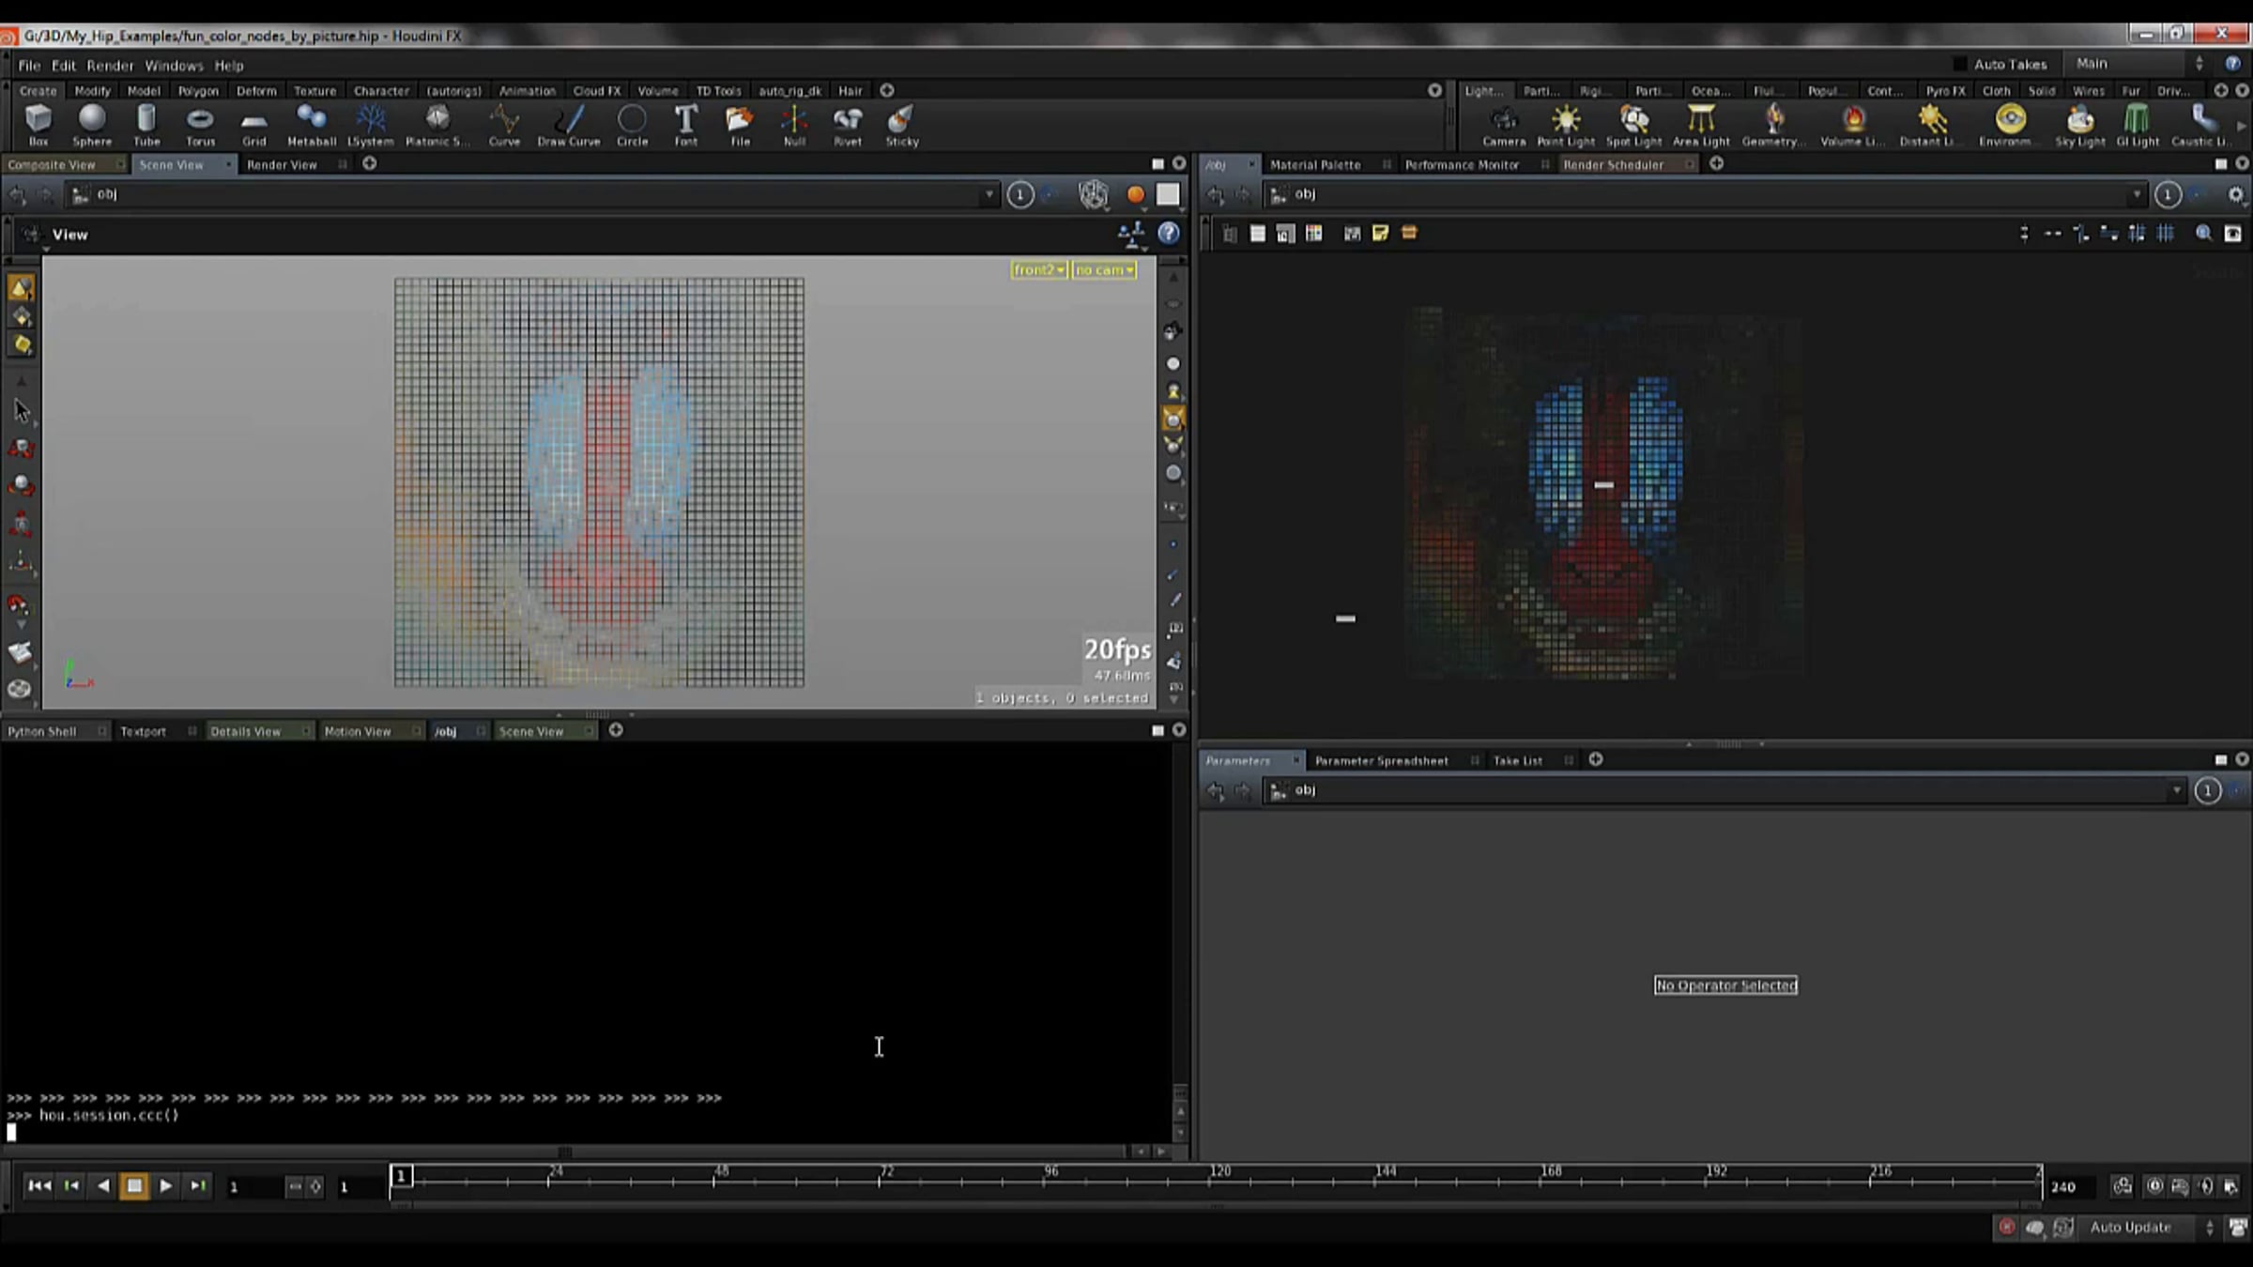Screen dimensions: 2253x1267
Task: Create a Point Light
Action: tap(1566, 125)
